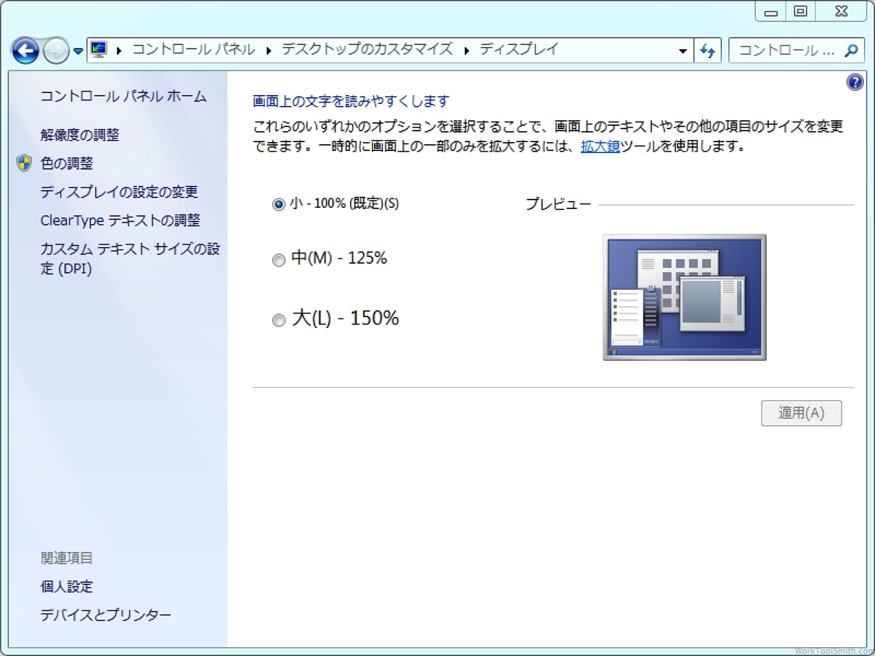Viewport: 875px width, 656px height.
Task: Open Help with the blue question icon
Action: click(854, 83)
